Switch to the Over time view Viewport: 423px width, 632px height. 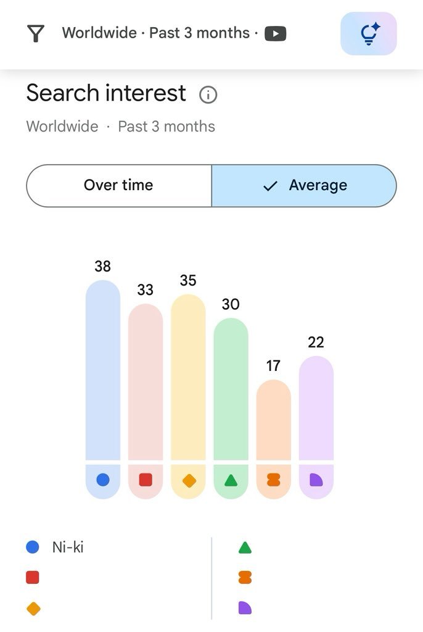tap(119, 185)
